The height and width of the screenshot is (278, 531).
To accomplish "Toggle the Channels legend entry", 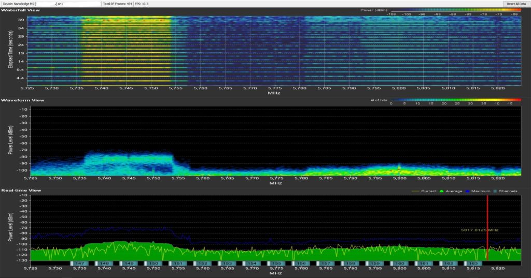I will 508,191.
